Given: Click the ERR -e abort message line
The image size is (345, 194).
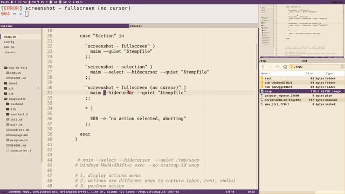Looking at the screenshot, I should click(138, 119).
